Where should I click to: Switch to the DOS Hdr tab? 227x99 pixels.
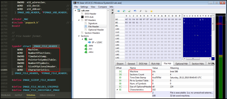tap(143, 64)
